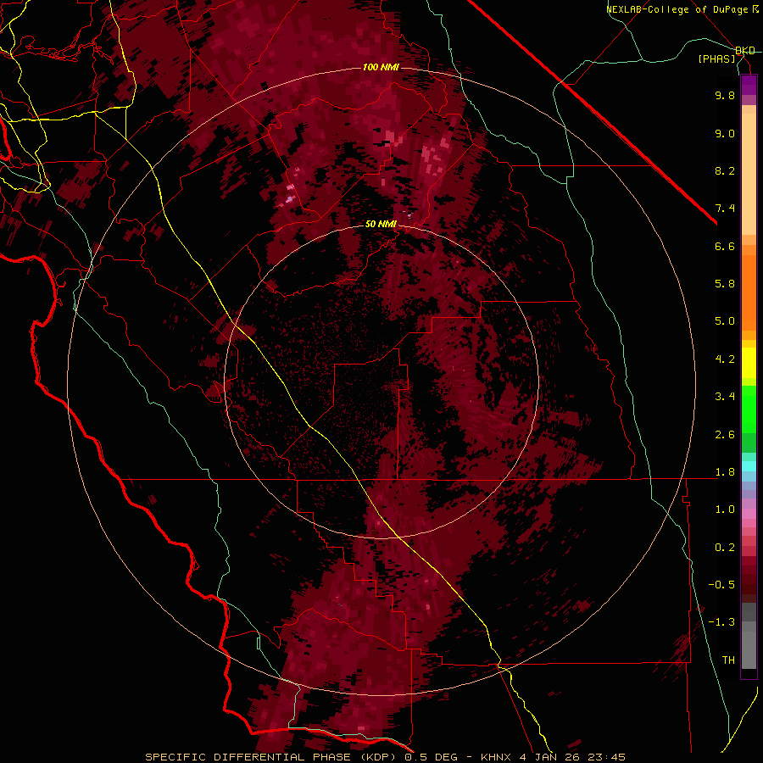Select the yellow segment of the color bar
Image resolution: width=763 pixels, height=763 pixels.
(x=749, y=362)
